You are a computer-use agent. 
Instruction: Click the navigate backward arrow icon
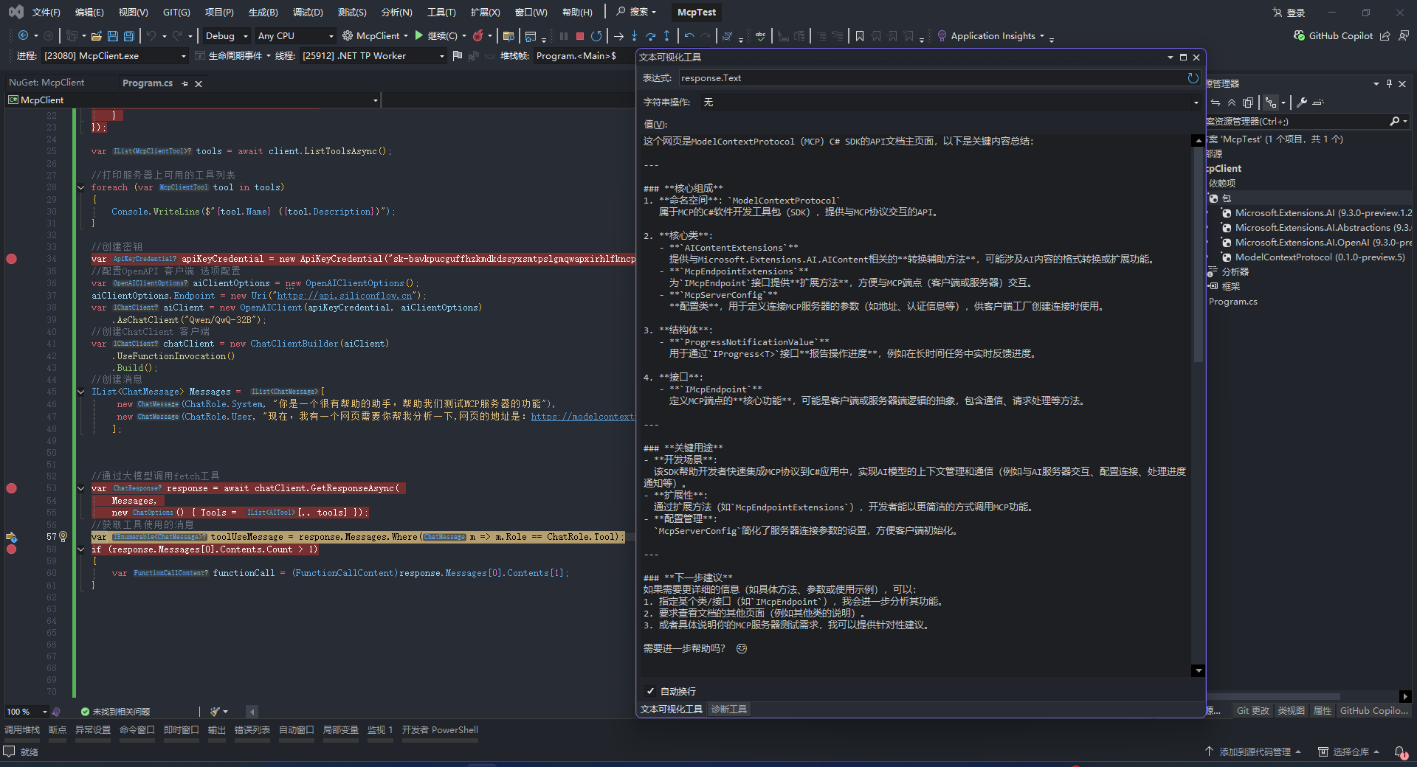[23, 35]
